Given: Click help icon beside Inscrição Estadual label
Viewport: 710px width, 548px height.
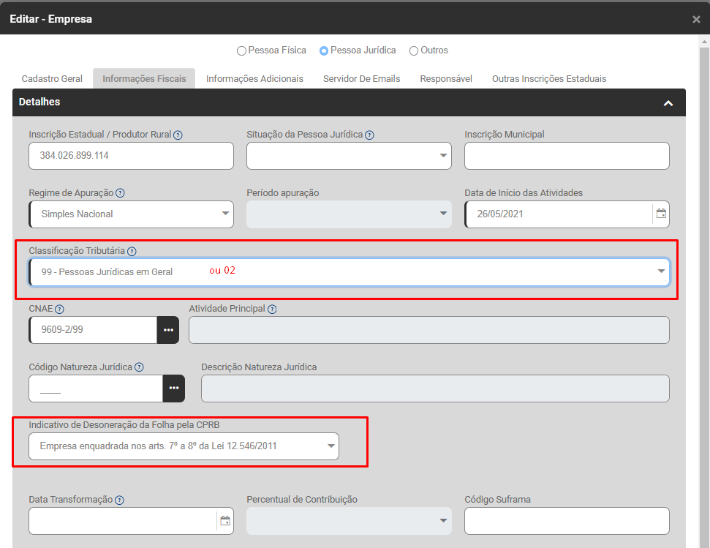Looking at the screenshot, I should tap(178, 135).
